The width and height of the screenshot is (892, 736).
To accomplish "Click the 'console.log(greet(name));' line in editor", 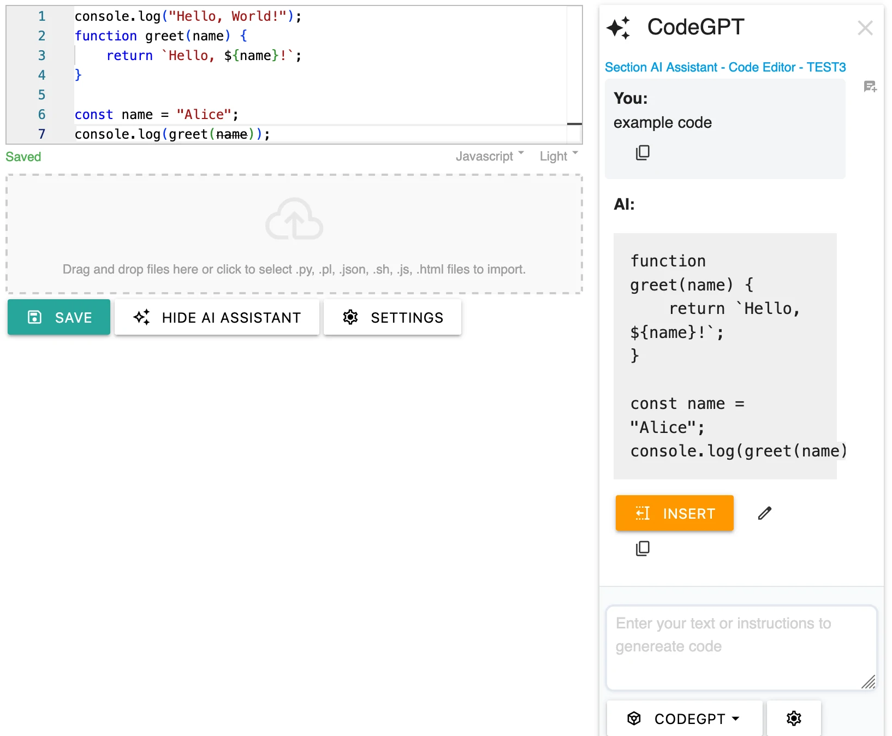I will [x=173, y=134].
